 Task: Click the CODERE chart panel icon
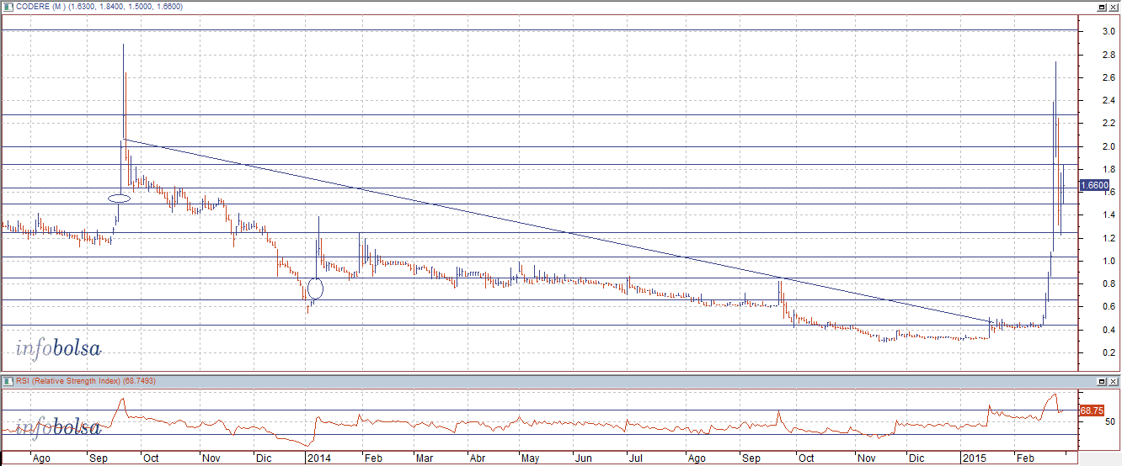point(8,7)
